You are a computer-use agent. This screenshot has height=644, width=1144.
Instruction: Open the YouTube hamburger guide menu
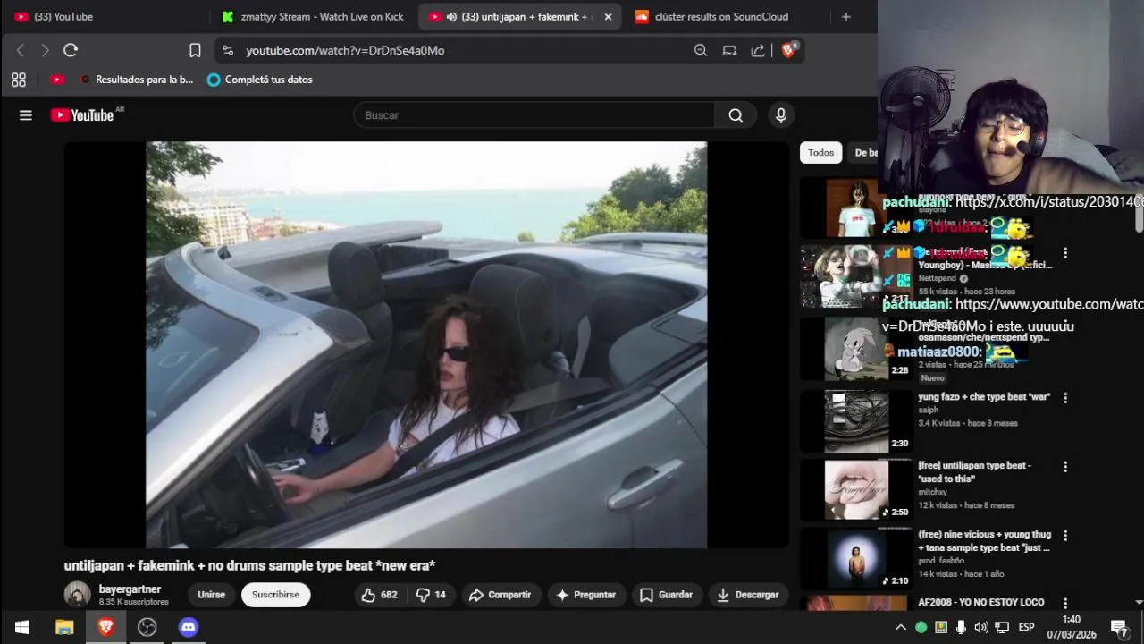pos(26,115)
